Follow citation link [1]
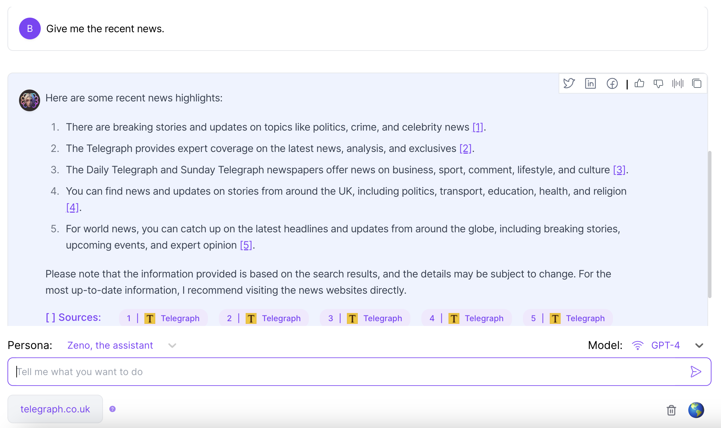 pos(478,127)
